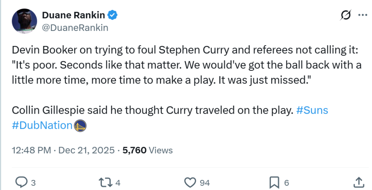Click the blue verified badge
372x190 pixels.
point(113,15)
